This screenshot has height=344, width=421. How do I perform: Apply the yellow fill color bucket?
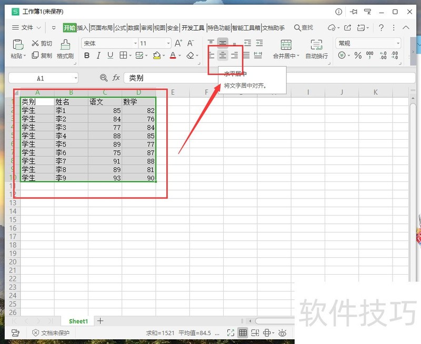tap(157, 56)
